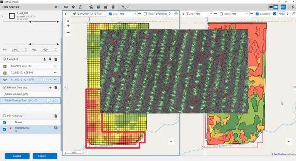Enable the Point checkbox in left map

click(x=145, y=14)
